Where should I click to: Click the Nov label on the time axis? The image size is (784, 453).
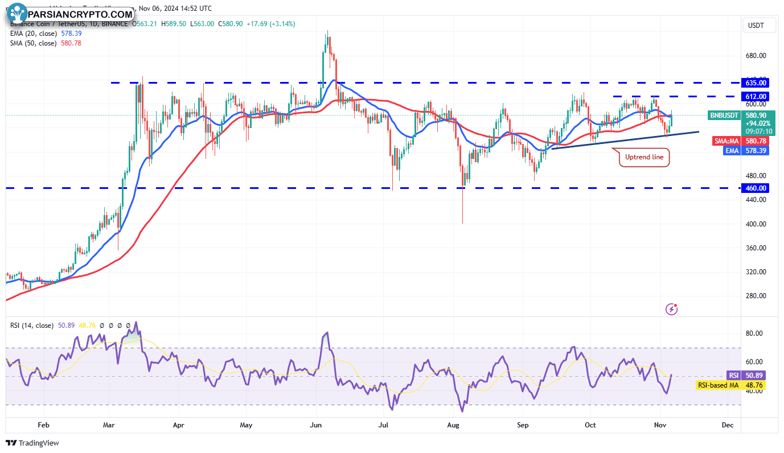660,425
